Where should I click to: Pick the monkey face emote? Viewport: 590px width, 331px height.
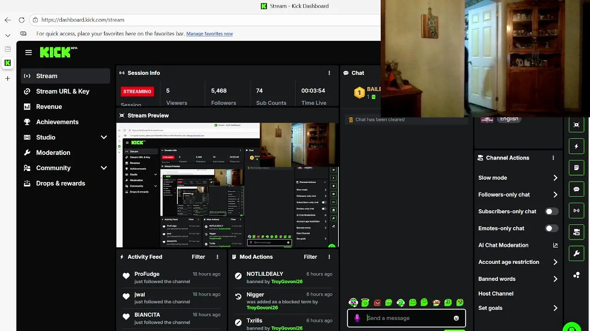coord(436,302)
